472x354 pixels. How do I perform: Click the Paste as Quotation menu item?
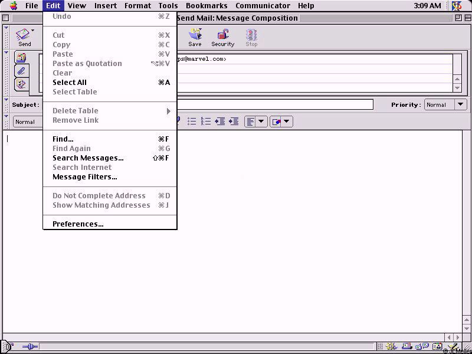[110, 64]
